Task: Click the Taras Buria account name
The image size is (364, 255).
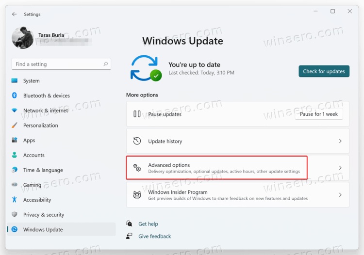Action: coord(51,35)
